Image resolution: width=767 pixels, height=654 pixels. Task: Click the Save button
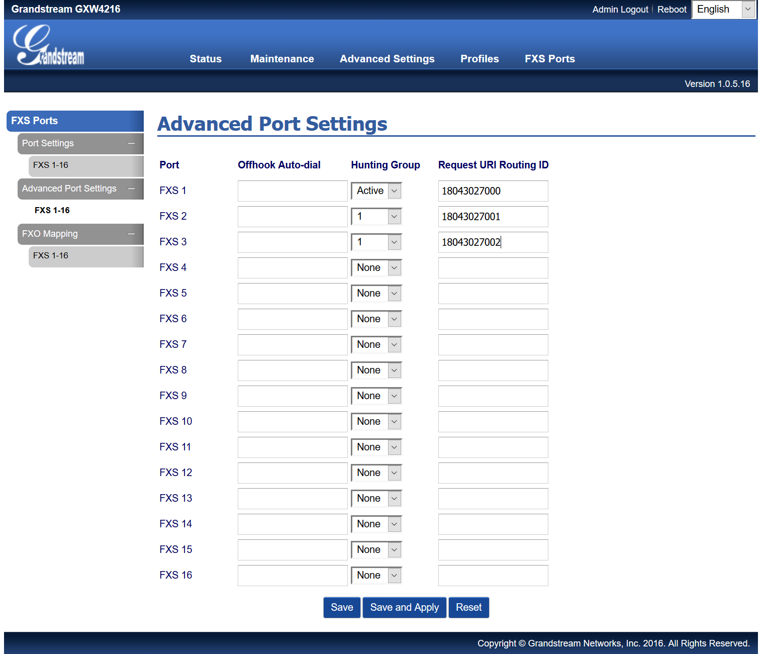click(x=342, y=607)
